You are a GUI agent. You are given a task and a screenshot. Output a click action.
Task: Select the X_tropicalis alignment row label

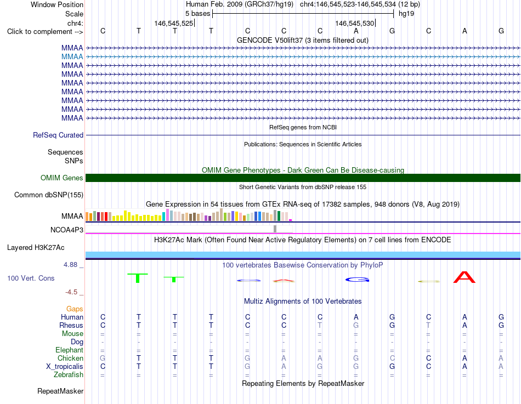[x=65, y=367]
